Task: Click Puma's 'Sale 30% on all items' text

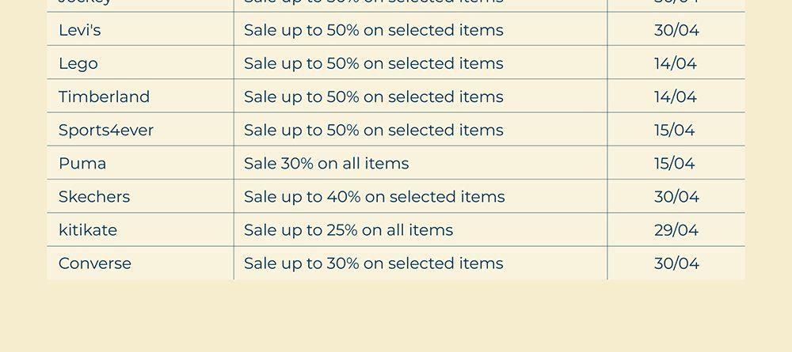Action: coord(326,164)
